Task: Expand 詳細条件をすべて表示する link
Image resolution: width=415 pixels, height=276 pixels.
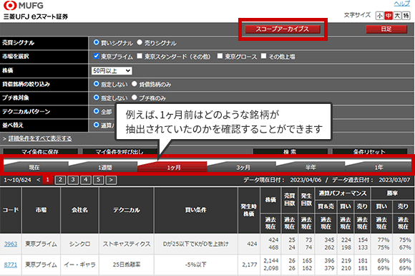Action: 40,138
